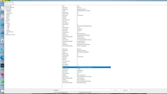This screenshot has width=167, height=94.
Task: Select the Problem Devices category
Action: [10, 32]
